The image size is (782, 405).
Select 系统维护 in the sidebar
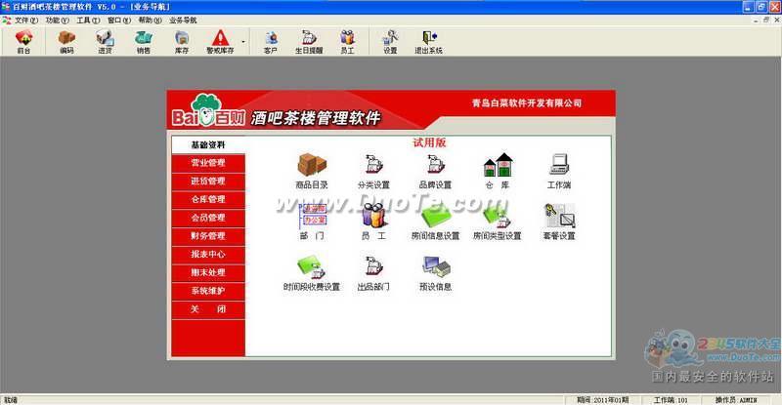(x=208, y=291)
